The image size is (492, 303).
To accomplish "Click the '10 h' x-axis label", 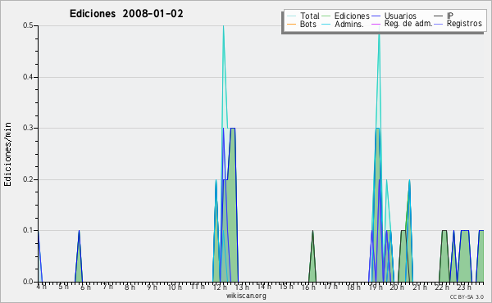I will [175, 287].
